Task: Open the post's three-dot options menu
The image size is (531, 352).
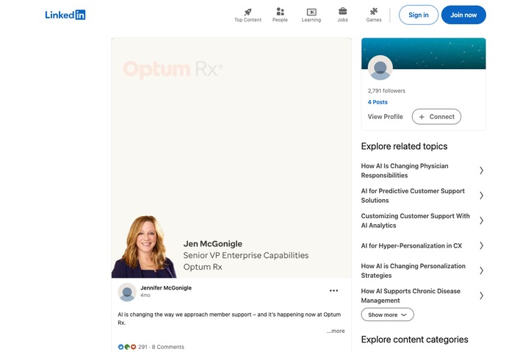Action: 333,291
